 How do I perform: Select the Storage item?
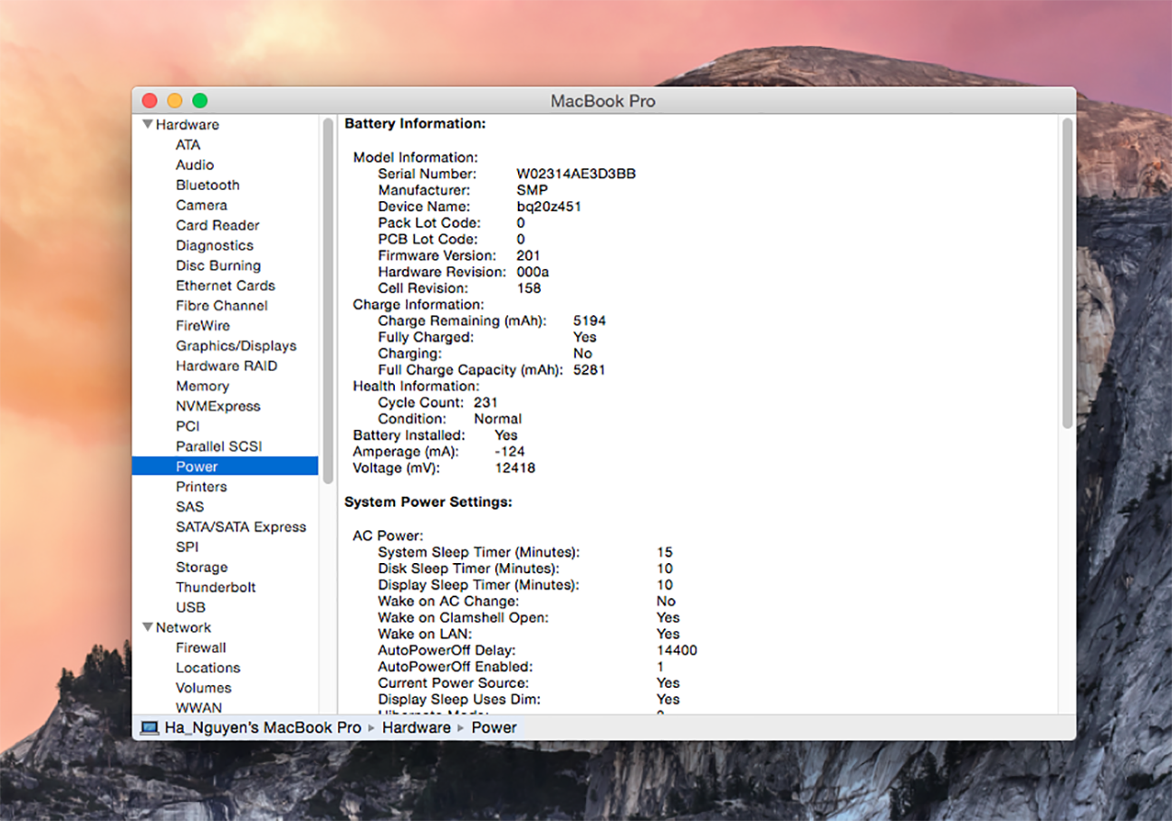tap(201, 568)
